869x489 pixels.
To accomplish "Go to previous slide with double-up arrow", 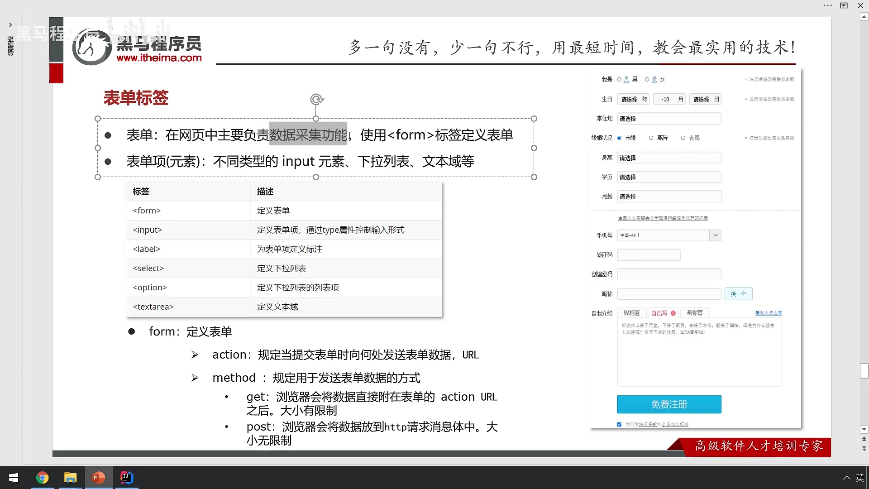I will pyautogui.click(x=864, y=439).
